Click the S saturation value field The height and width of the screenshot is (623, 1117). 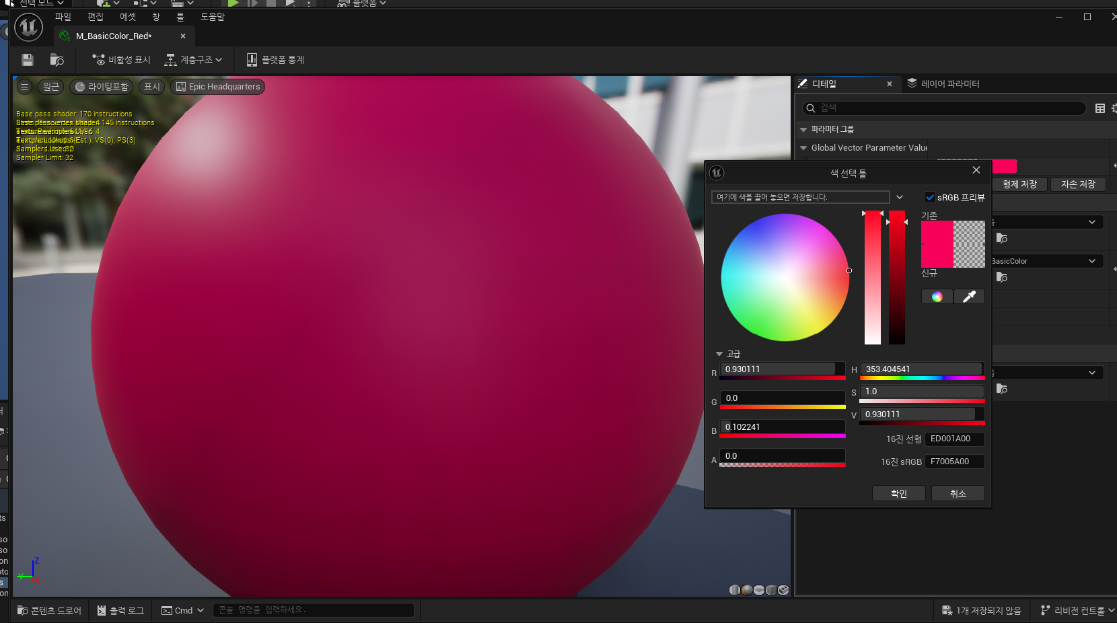pos(922,392)
